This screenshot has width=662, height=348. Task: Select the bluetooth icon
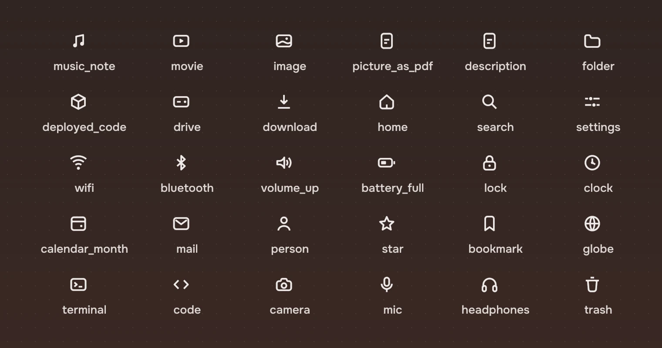(181, 163)
